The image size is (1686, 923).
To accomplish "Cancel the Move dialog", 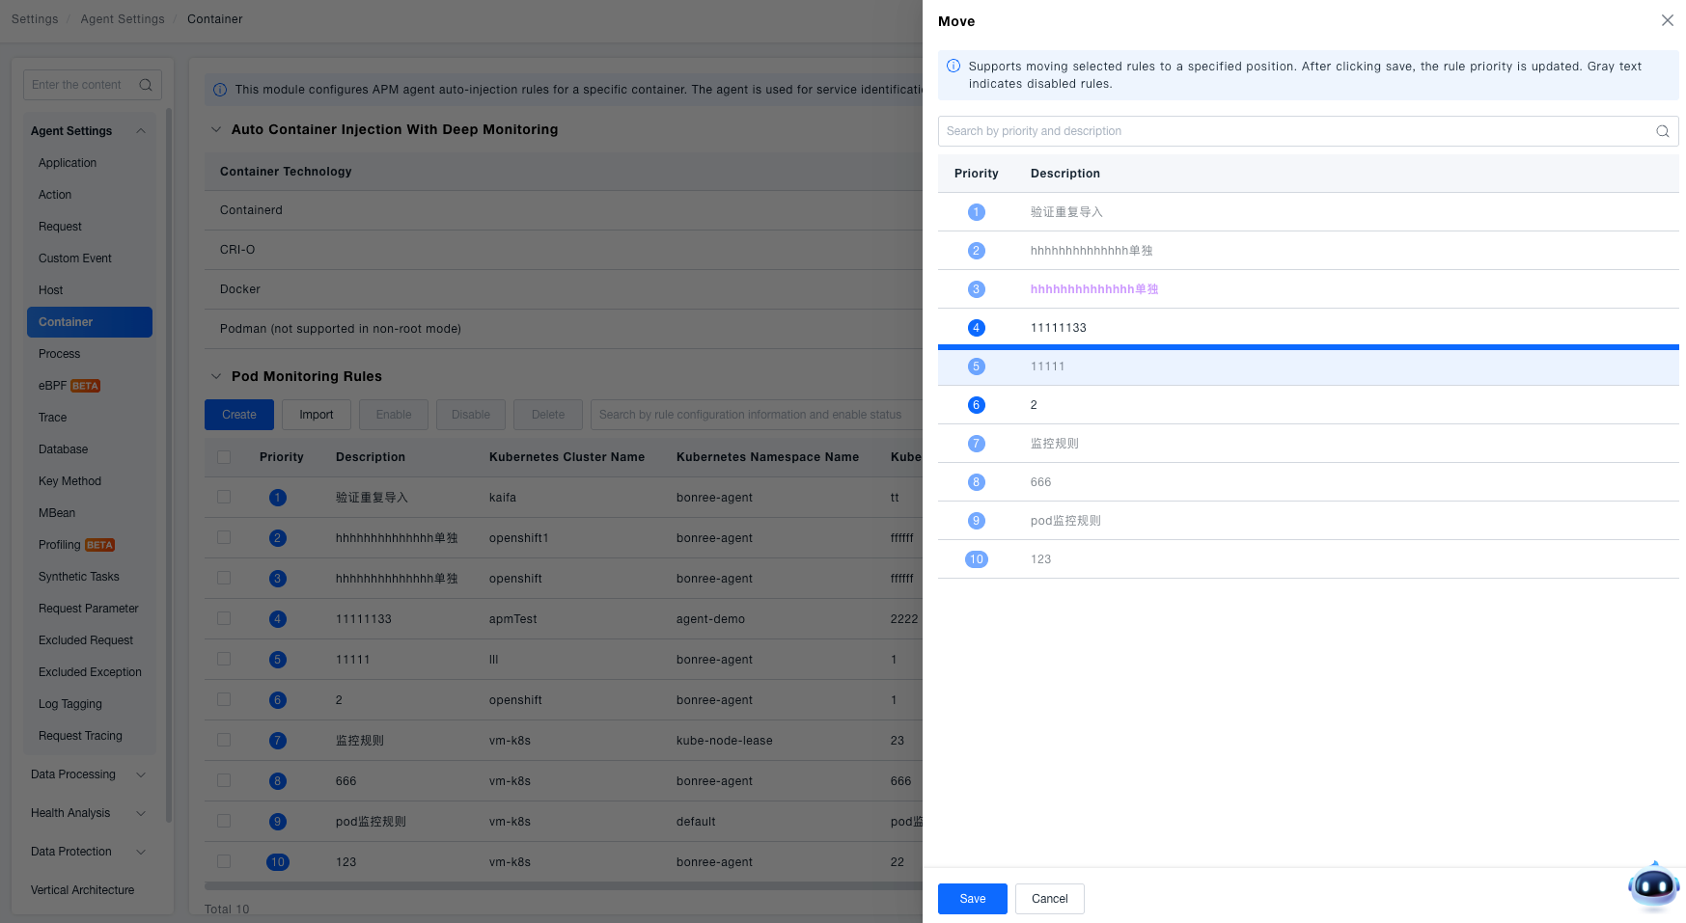I will coord(1050,899).
